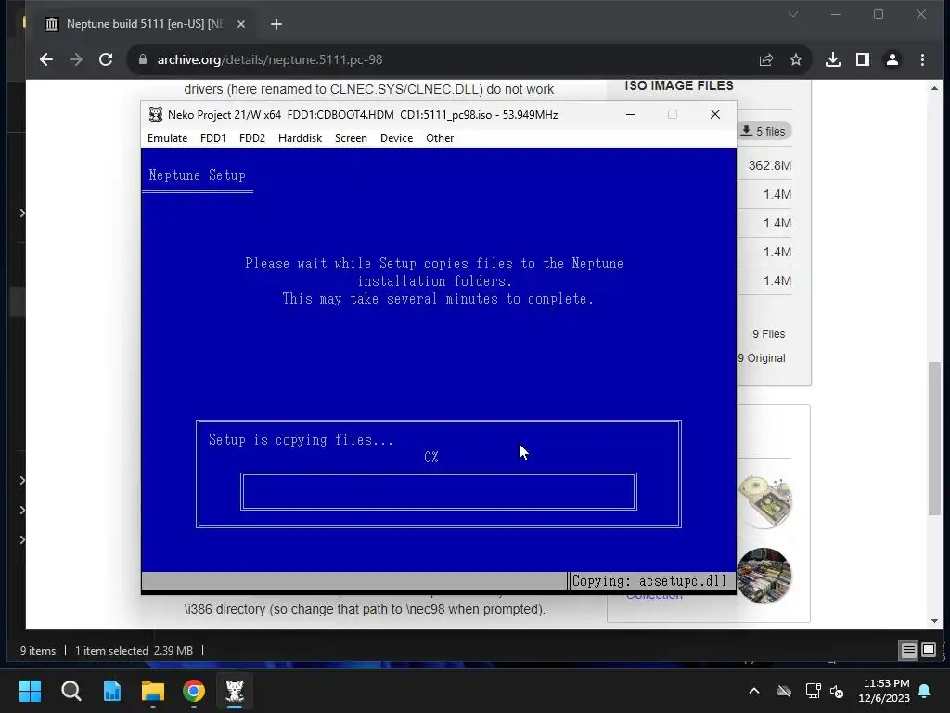This screenshot has height=713, width=950.
Task: Select the Neptune build 5111 tab
Action: 146,24
